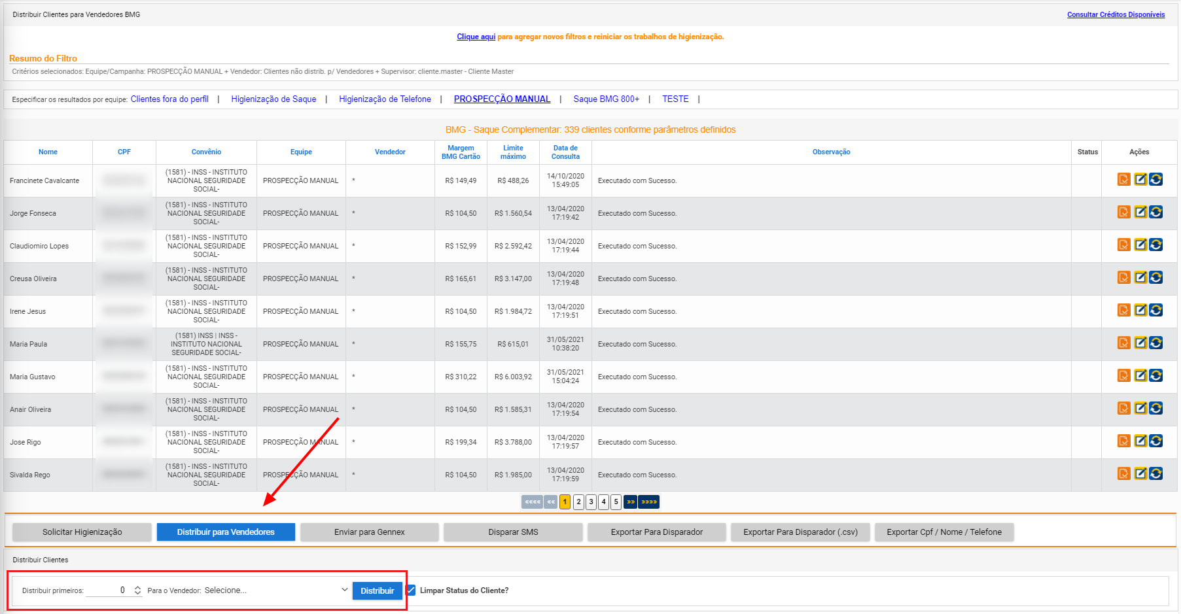Select the Higienização de Saque team tab
Image resolution: width=1181 pixels, height=614 pixels.
click(273, 99)
